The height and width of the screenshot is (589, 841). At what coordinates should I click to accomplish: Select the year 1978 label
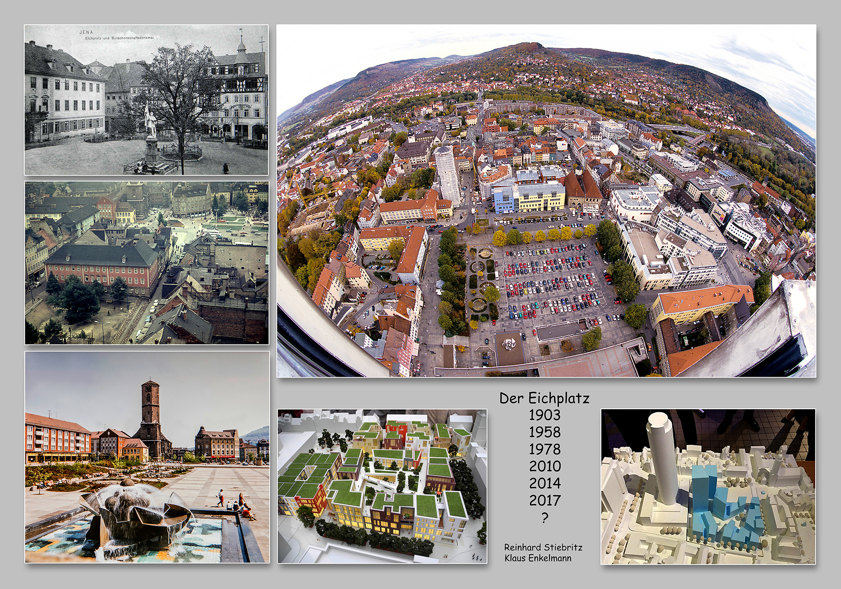click(544, 449)
